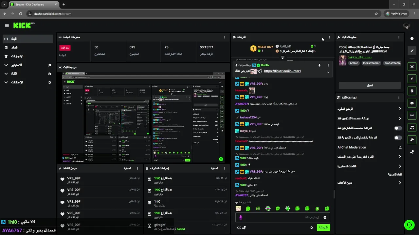
Task: Click the chat message input field
Action: (282, 217)
